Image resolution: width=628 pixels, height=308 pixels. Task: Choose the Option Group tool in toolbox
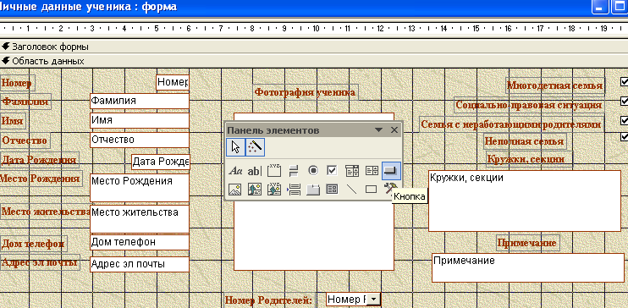[274, 171]
